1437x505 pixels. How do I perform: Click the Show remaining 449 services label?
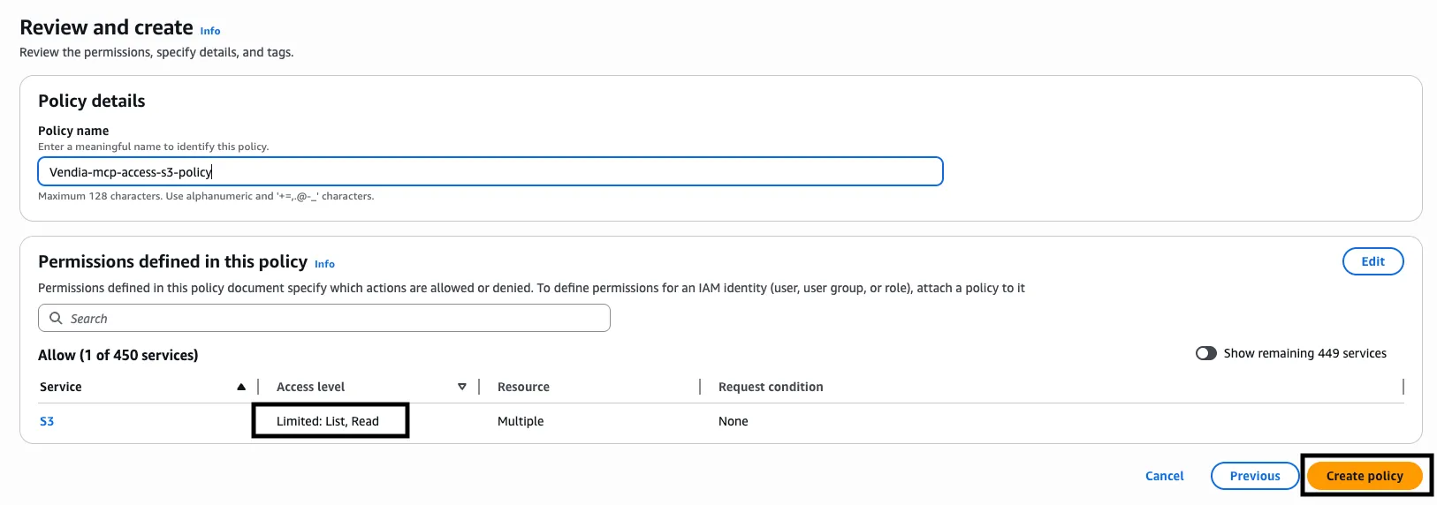click(1304, 353)
